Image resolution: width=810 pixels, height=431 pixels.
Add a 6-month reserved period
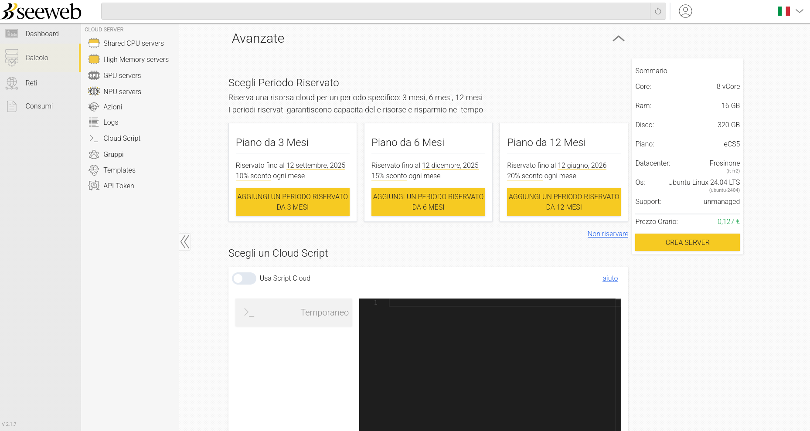428,202
